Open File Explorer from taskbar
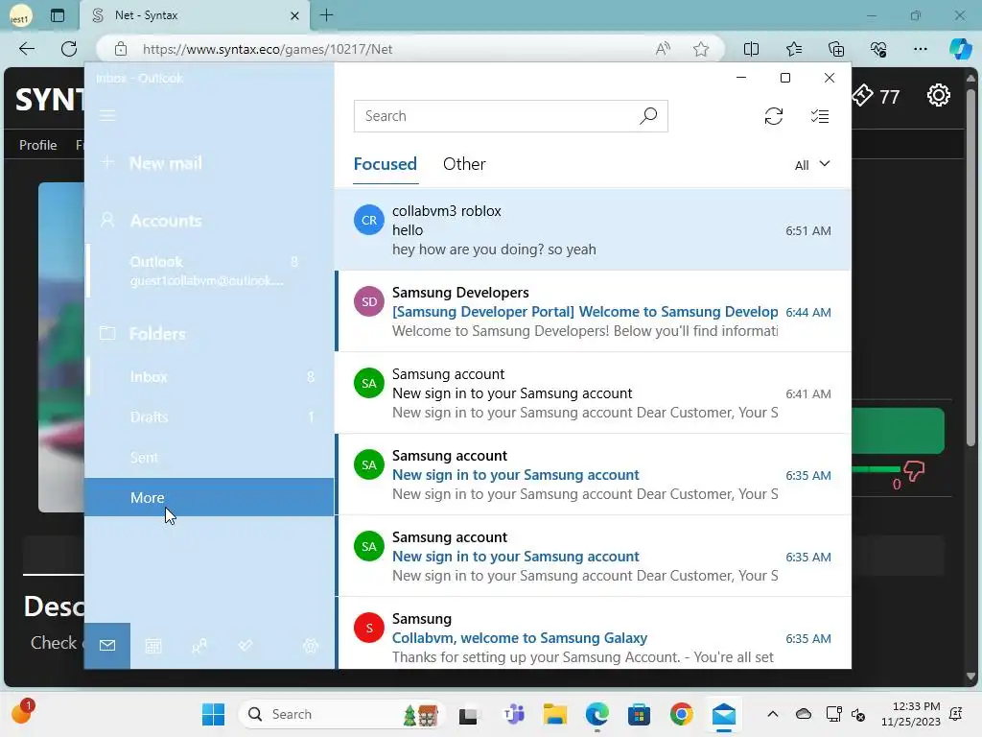This screenshot has height=737, width=982. coord(555,714)
